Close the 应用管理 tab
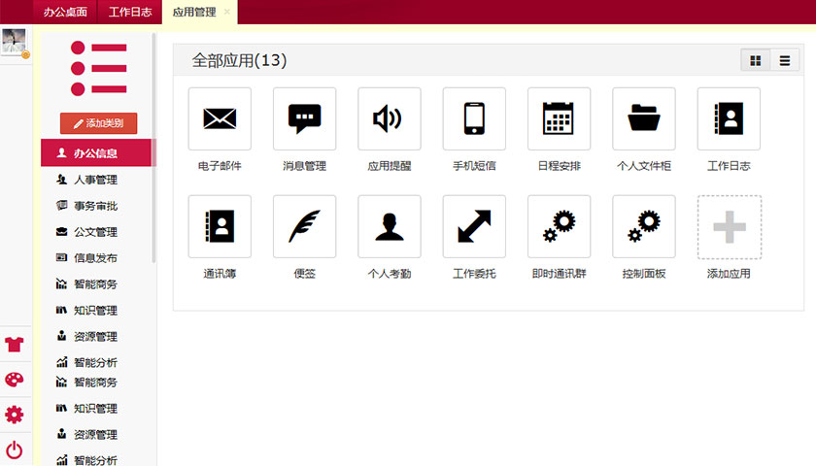 point(227,12)
